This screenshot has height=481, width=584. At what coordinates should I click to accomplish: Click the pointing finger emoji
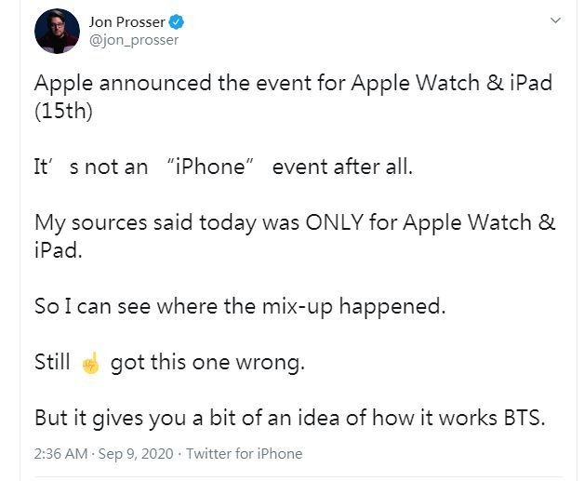tap(90, 363)
